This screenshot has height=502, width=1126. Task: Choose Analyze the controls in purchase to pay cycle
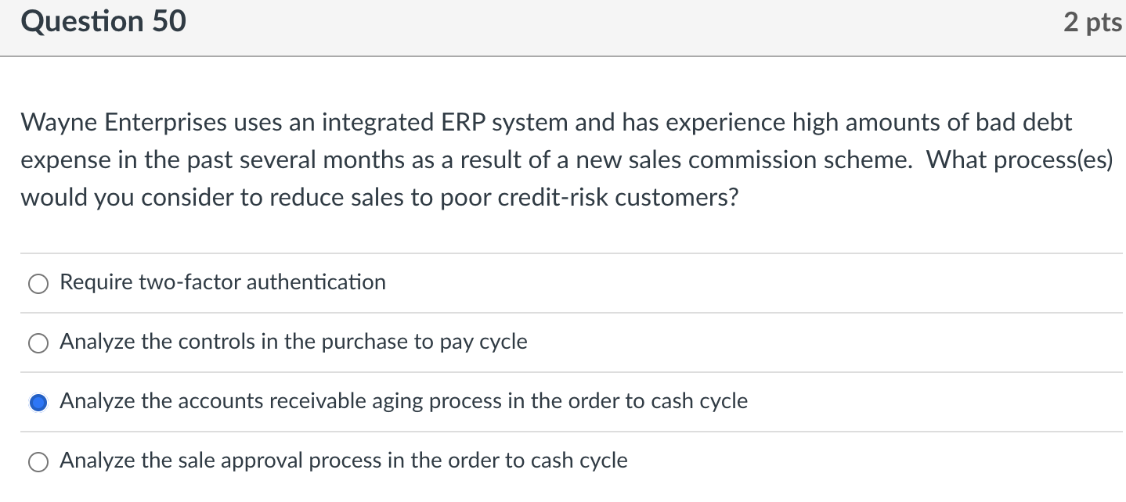click(294, 342)
